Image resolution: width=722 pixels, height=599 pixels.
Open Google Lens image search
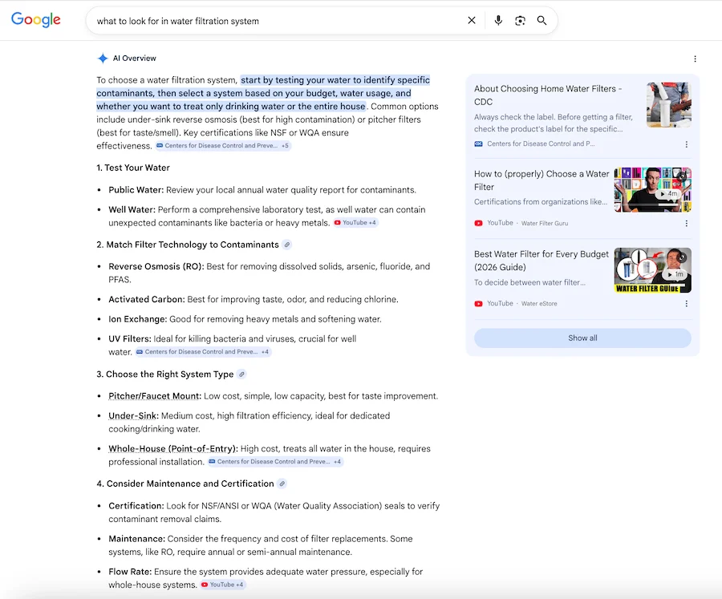(520, 21)
